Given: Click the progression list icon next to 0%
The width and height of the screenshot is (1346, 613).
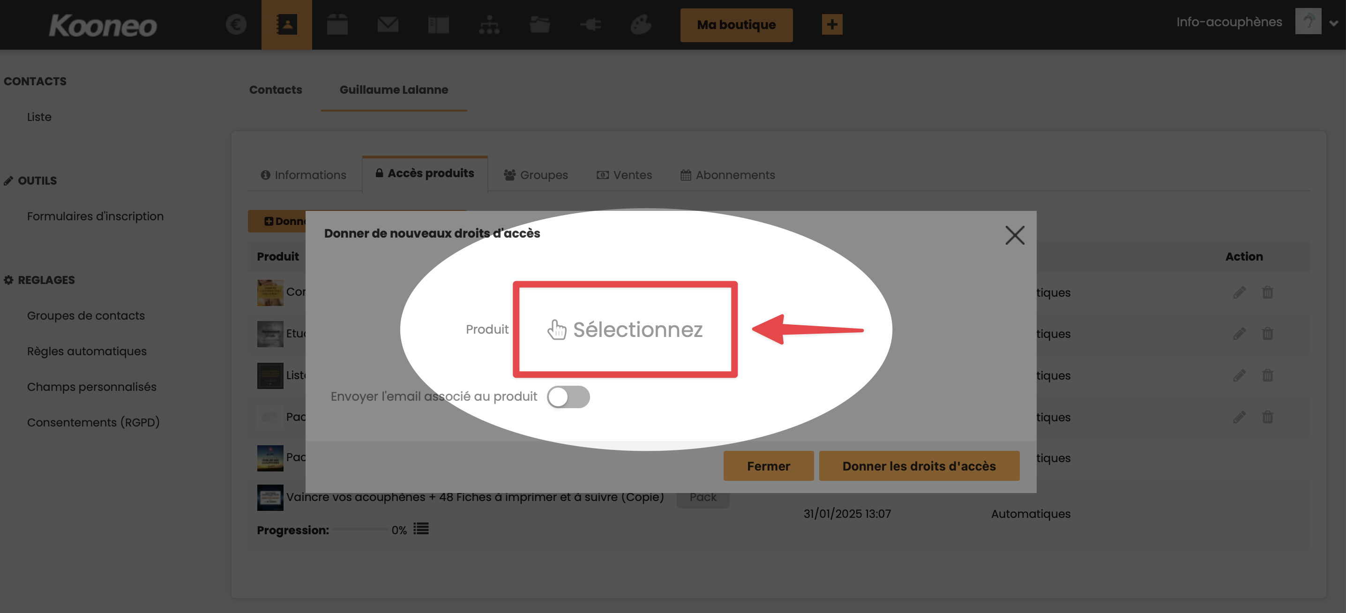Looking at the screenshot, I should tap(421, 529).
